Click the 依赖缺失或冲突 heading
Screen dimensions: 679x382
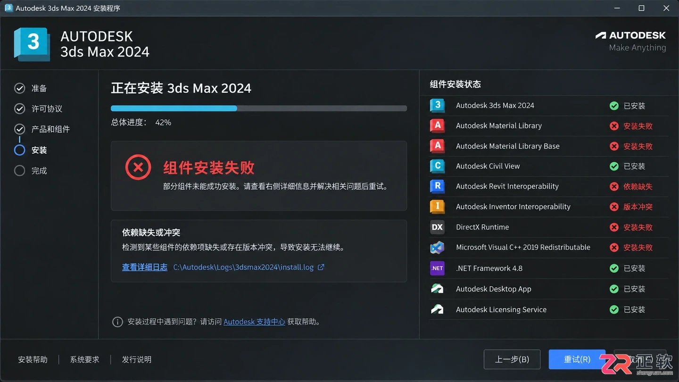click(151, 232)
